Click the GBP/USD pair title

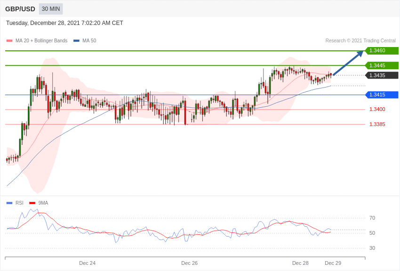[x=20, y=9]
